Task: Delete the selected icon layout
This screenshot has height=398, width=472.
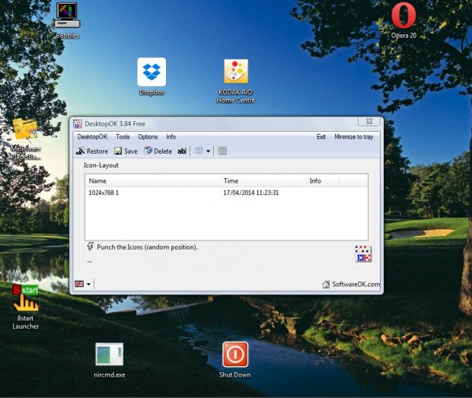Action: pyautogui.click(x=158, y=151)
